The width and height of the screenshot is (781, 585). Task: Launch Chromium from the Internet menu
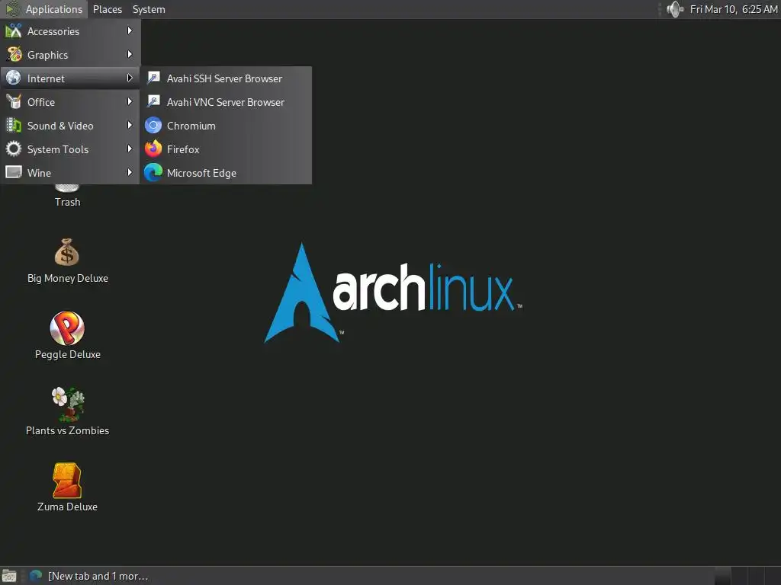[226, 126]
